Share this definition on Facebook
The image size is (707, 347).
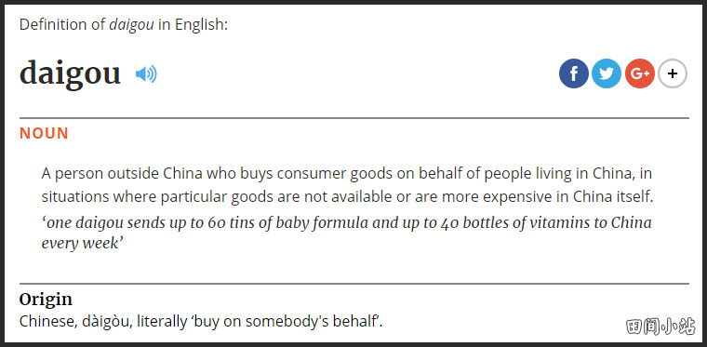coord(574,73)
